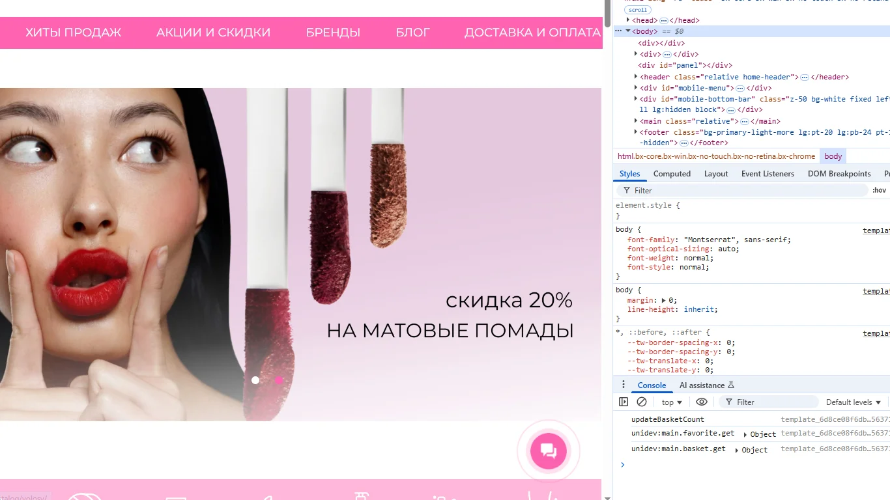Select the second pink carousel dot
Image resolution: width=890 pixels, height=500 pixels.
279,380
